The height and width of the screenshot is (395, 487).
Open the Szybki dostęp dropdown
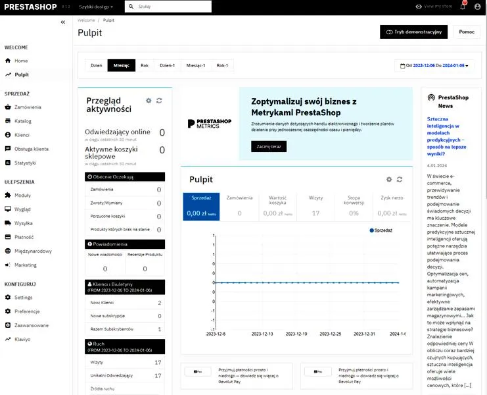tap(96, 7)
